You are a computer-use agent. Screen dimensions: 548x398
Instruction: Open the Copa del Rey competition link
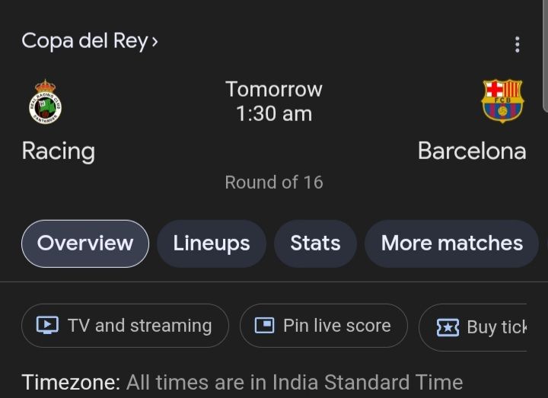point(84,41)
